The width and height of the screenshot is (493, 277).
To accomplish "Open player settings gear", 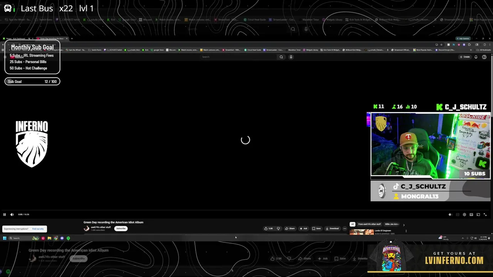I will [x=464, y=215].
